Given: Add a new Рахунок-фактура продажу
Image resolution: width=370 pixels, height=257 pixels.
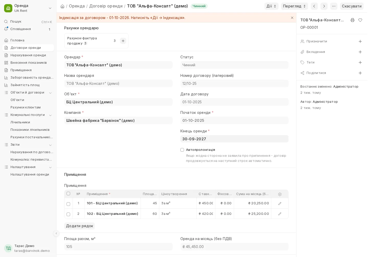Looking at the screenshot, I should [123, 41].
